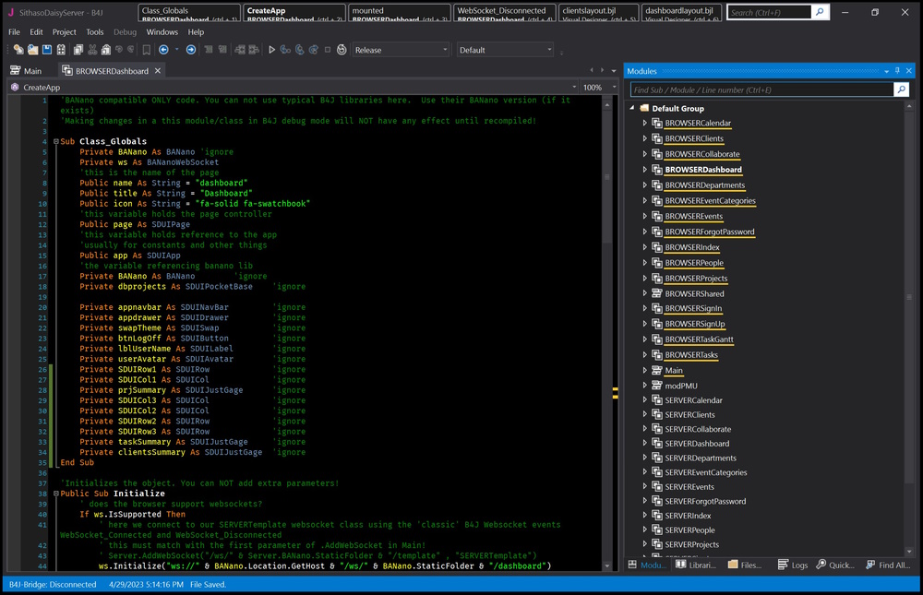Collapse the Default Group tree node
The height and width of the screenshot is (595, 923).
point(632,108)
